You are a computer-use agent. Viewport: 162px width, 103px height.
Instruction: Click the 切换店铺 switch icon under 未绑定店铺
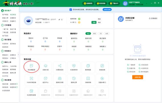coord(132,20)
